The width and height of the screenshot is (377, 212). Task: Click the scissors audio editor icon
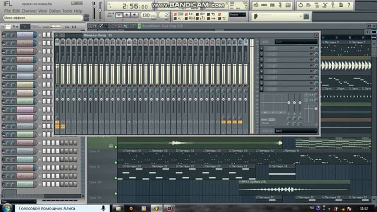pos(325,5)
